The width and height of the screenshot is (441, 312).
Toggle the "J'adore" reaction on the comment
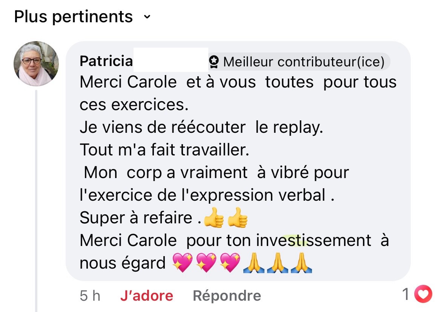[147, 296]
